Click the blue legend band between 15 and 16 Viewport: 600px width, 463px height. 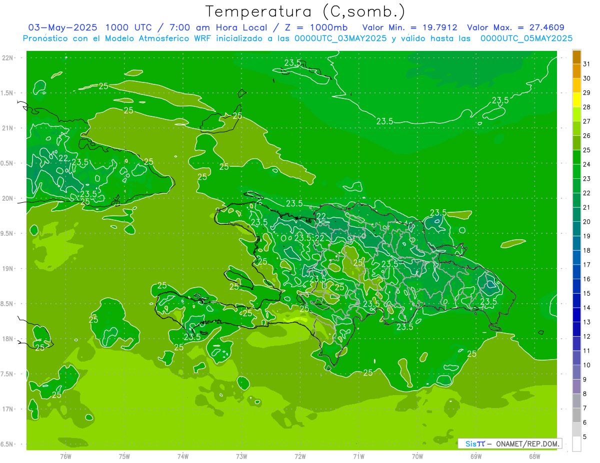[x=576, y=286]
